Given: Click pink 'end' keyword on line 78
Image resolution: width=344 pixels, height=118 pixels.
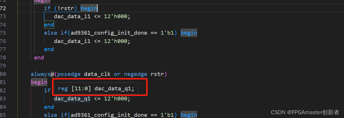Looking at the screenshot, I should coord(39,57).
